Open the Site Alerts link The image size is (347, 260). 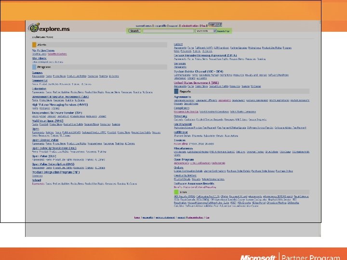(x=39, y=58)
